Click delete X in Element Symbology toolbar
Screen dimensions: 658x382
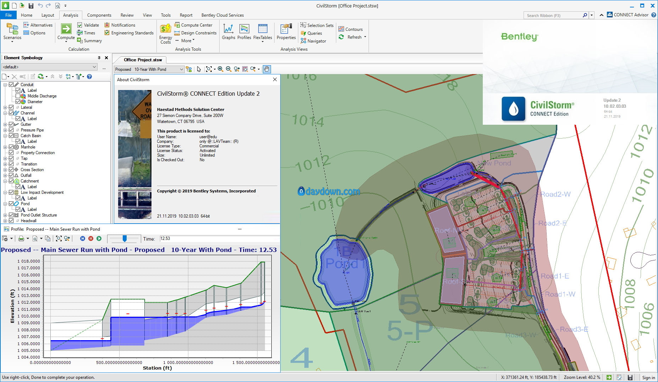click(x=14, y=77)
